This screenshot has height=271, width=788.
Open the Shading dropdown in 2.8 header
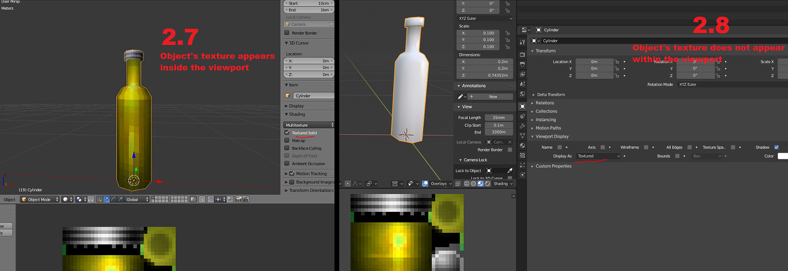(x=503, y=184)
